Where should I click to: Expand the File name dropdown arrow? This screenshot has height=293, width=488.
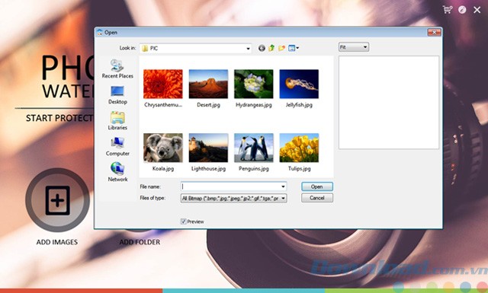(x=283, y=186)
